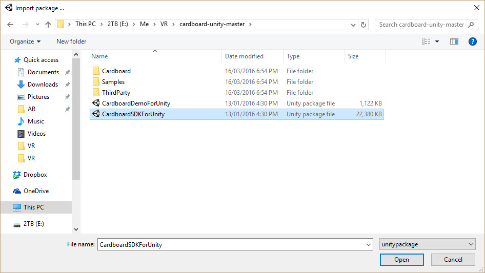
Task: Click the Back navigation arrow
Action: [x=11, y=25]
